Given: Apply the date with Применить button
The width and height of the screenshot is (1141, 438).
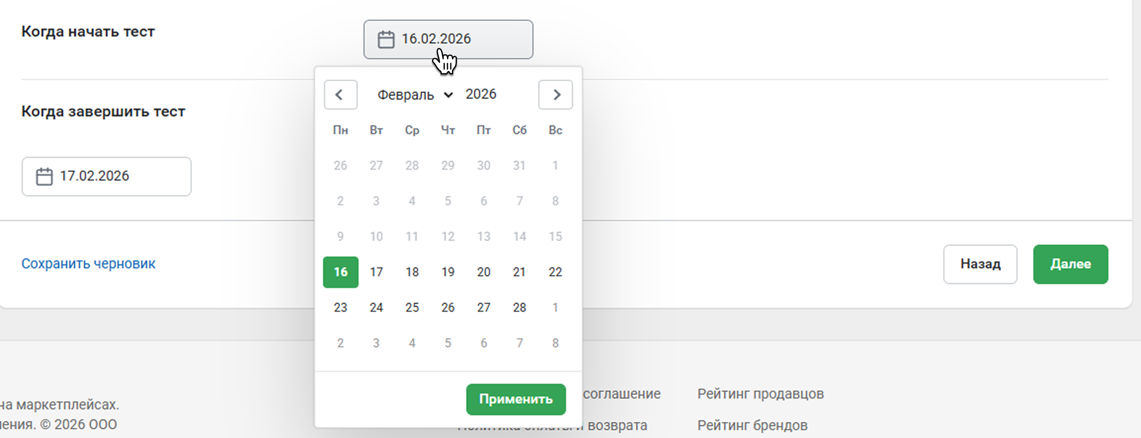Looking at the screenshot, I should pos(516,399).
